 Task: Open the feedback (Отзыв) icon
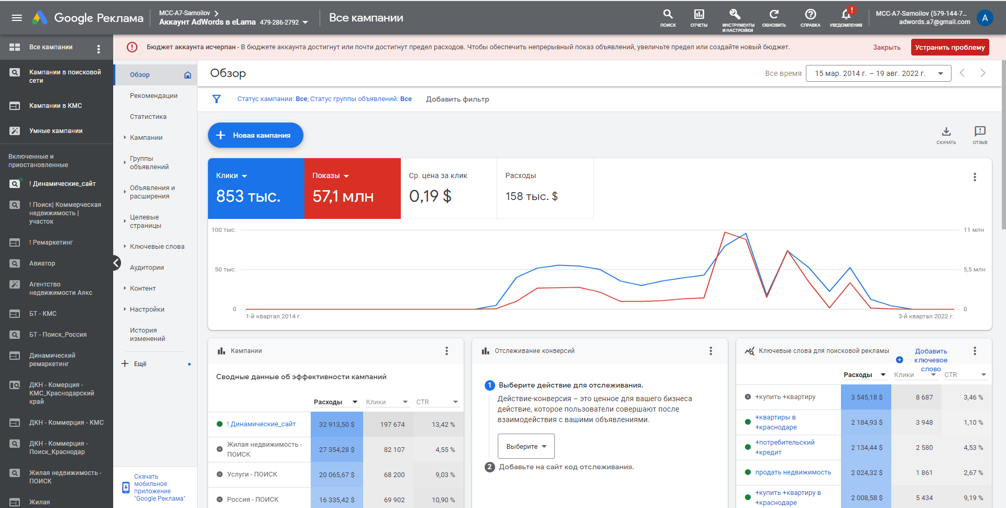click(x=980, y=135)
